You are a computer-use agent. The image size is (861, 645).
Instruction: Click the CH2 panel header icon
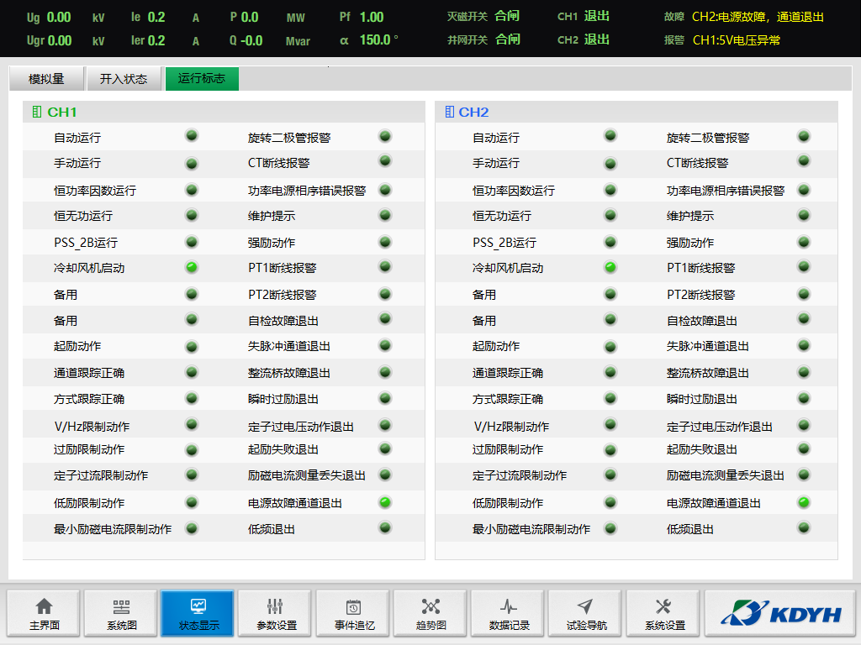(x=449, y=112)
